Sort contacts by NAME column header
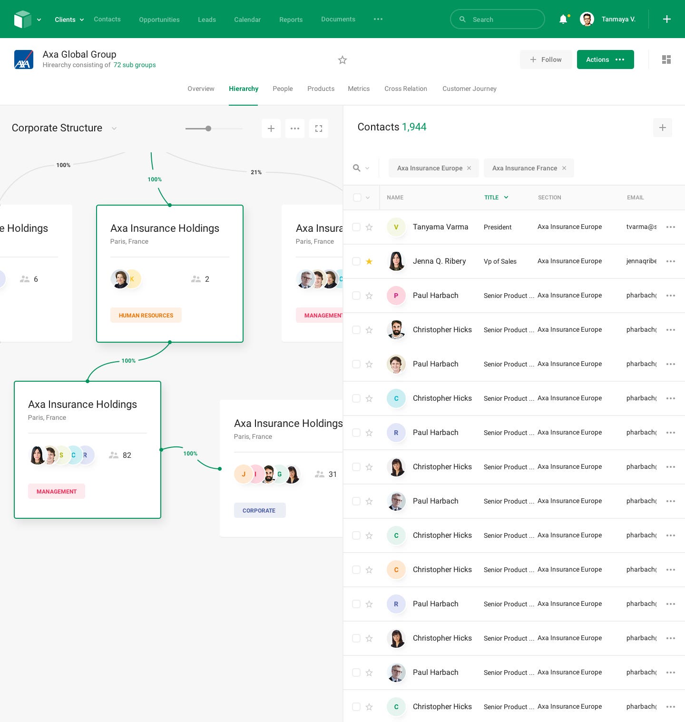 click(x=395, y=198)
